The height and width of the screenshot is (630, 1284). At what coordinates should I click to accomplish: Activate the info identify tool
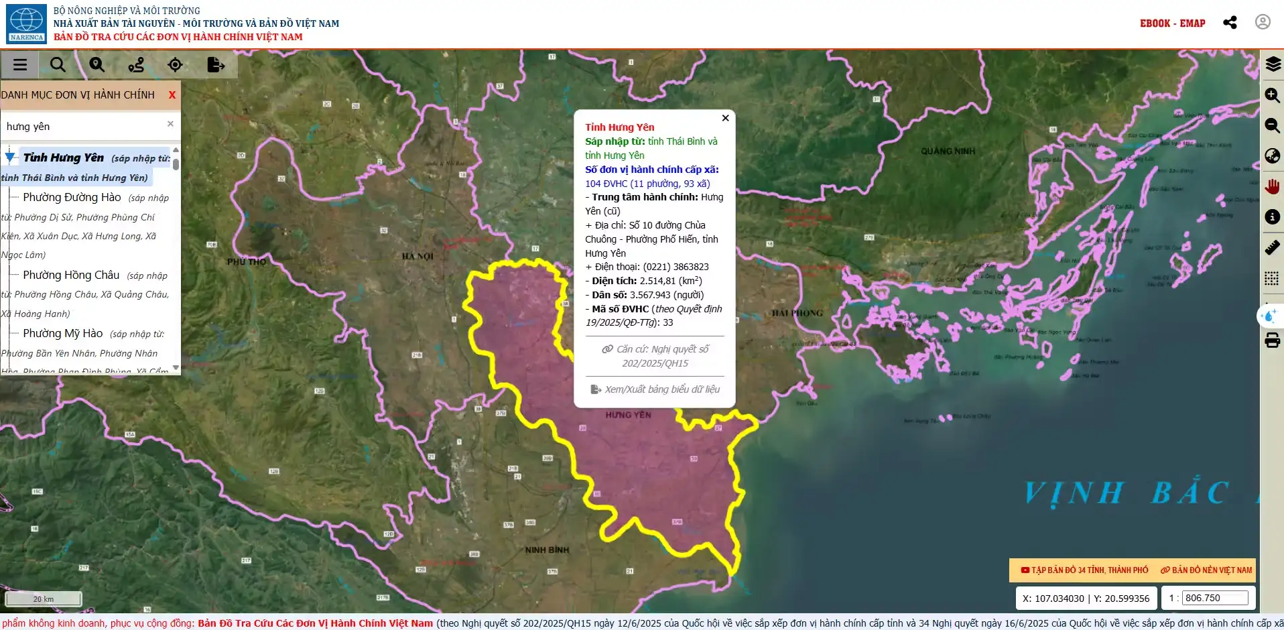1273,216
